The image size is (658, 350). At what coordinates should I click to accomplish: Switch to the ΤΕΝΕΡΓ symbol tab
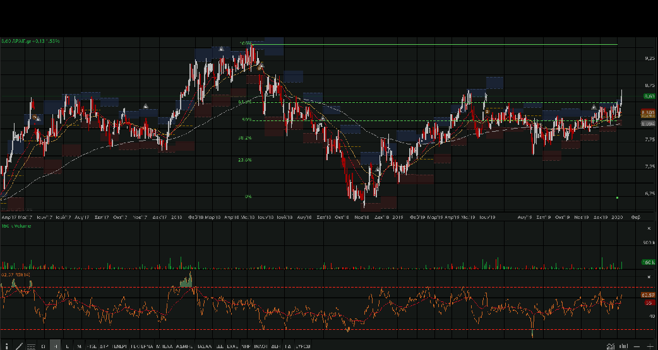tap(119, 346)
